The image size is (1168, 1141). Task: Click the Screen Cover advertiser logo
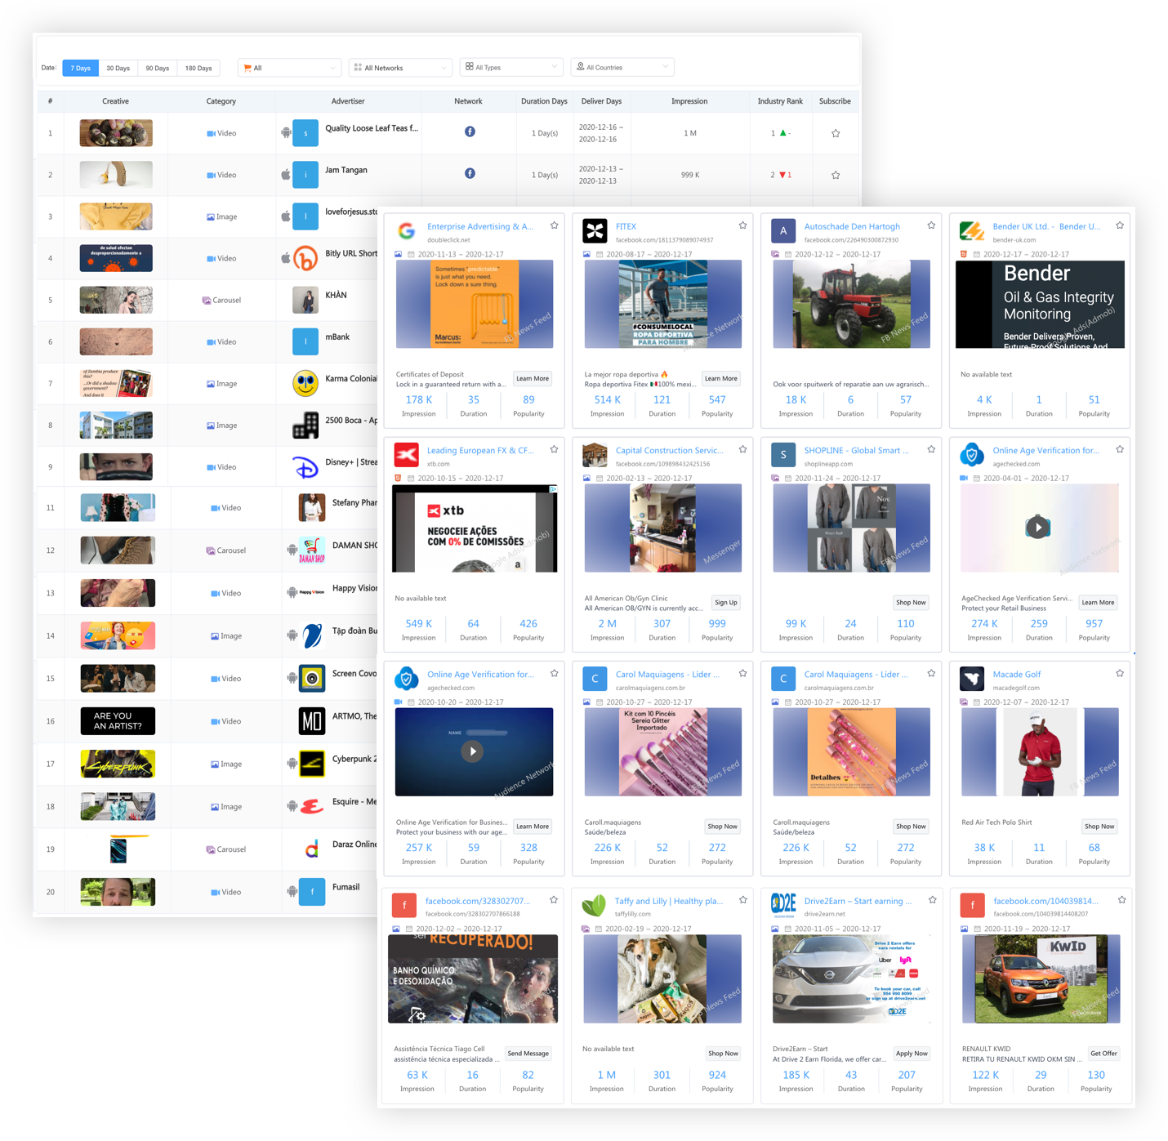pos(312,678)
